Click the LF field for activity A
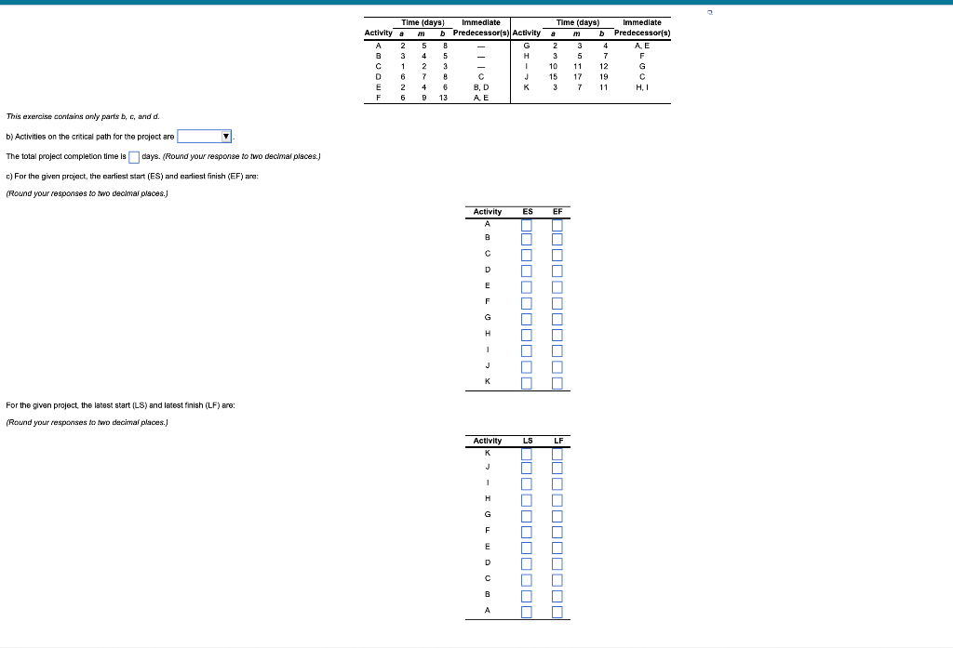 pos(557,612)
